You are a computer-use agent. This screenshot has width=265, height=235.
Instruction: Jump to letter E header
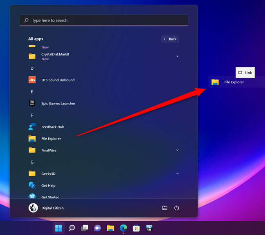click(32, 92)
